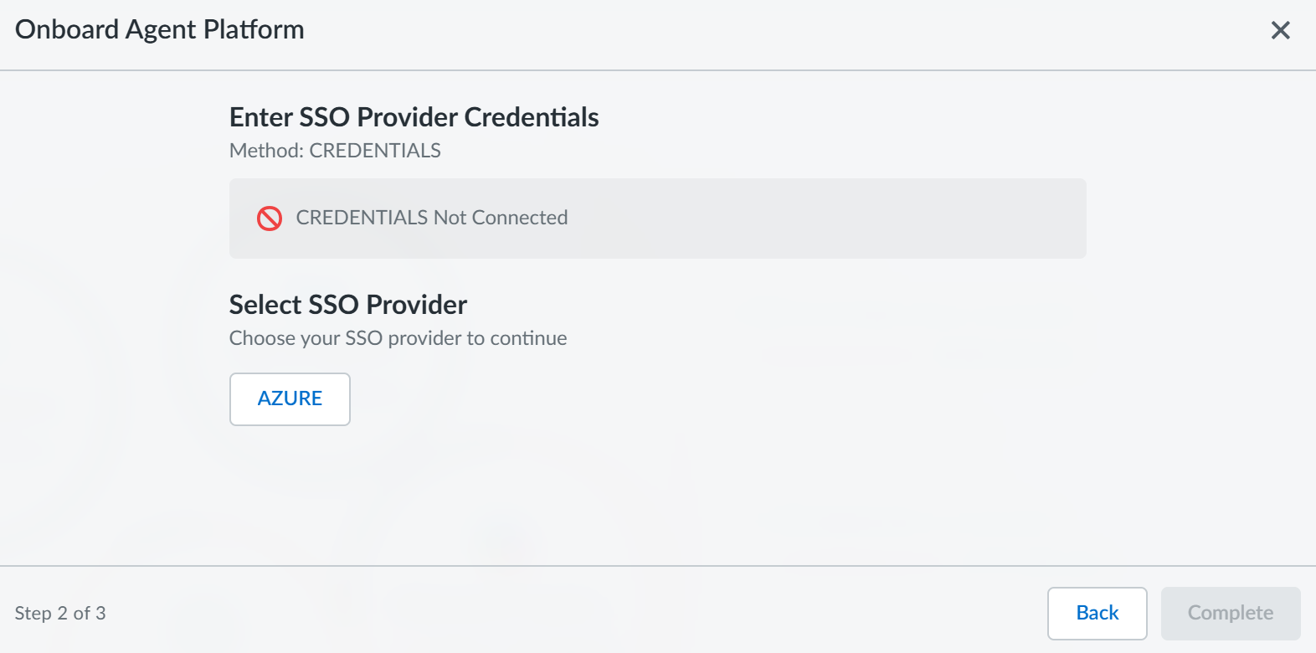The height and width of the screenshot is (653, 1316).
Task: Click the Complete button
Action: point(1230,613)
